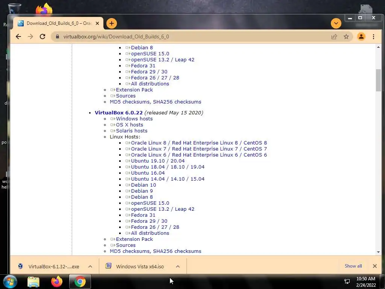Share this page via the share icon
This screenshot has width=385, height=289.
pyautogui.click(x=334, y=37)
